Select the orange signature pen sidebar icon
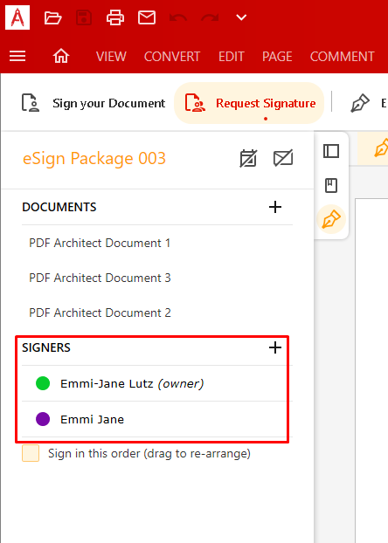 tap(331, 219)
